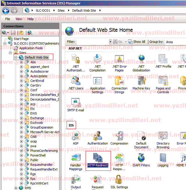Open the .NET Globalization feature
The height and width of the screenshot is (190, 186).
point(141,63)
